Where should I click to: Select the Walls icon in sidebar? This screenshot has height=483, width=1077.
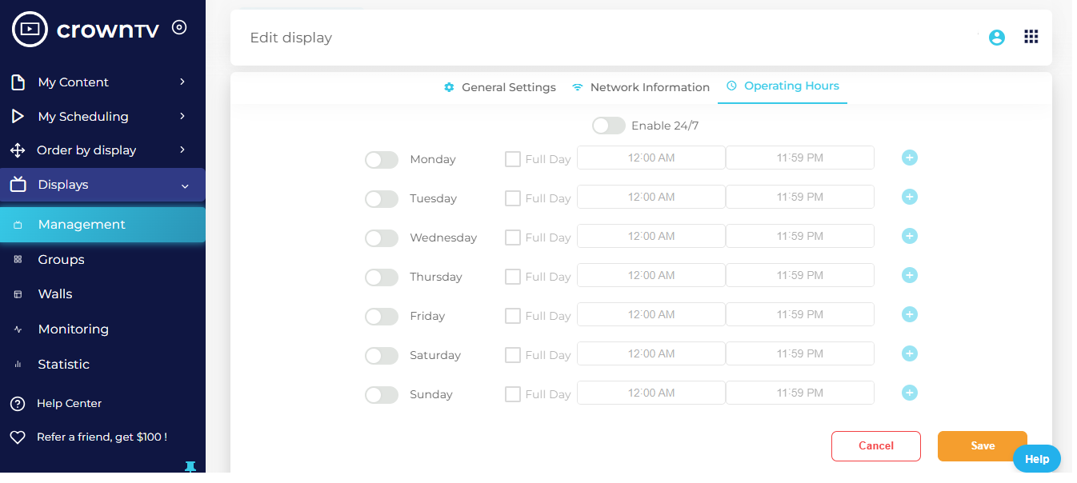click(x=17, y=293)
